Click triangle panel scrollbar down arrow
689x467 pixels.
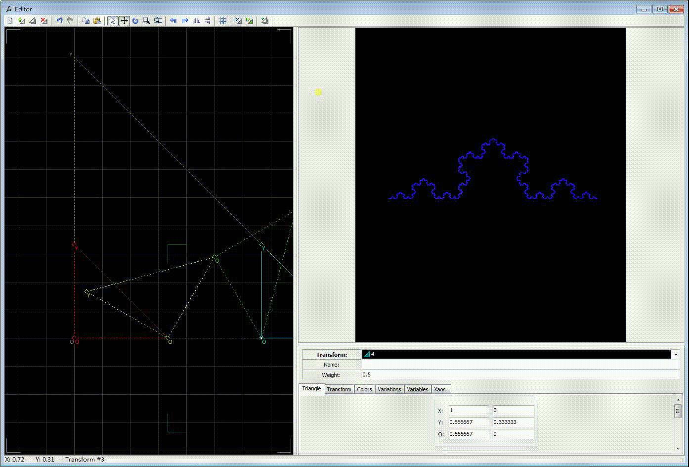click(678, 449)
